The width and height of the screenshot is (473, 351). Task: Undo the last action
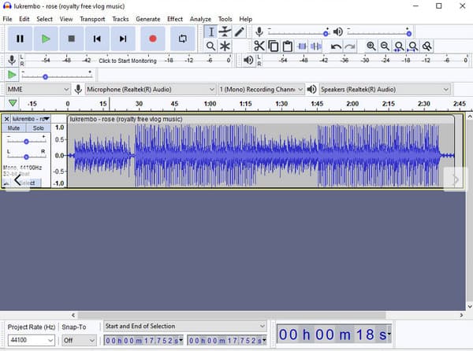pos(336,46)
